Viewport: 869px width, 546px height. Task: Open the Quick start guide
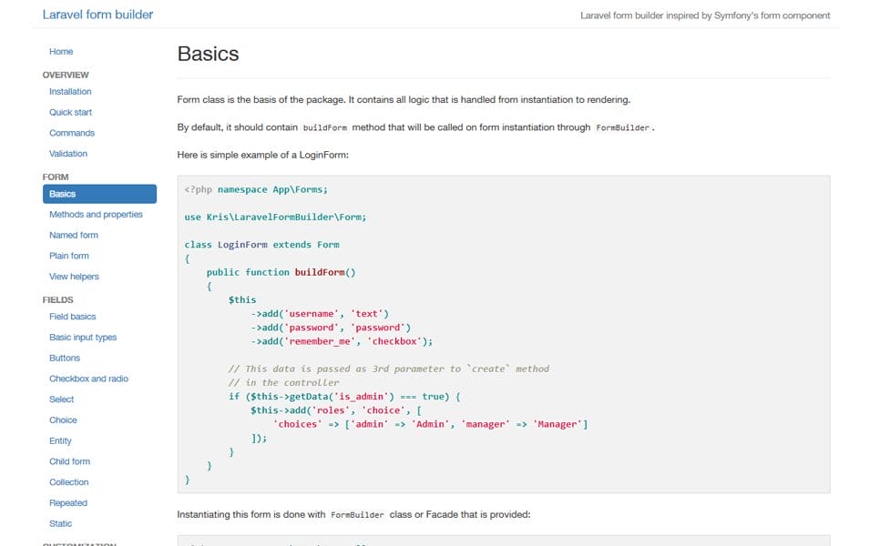[72, 112]
